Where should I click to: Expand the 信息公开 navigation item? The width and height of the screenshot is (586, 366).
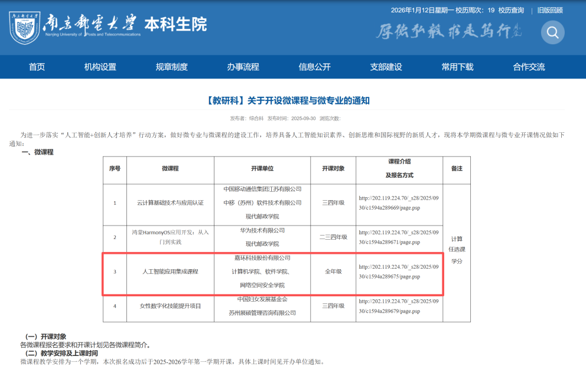point(314,67)
